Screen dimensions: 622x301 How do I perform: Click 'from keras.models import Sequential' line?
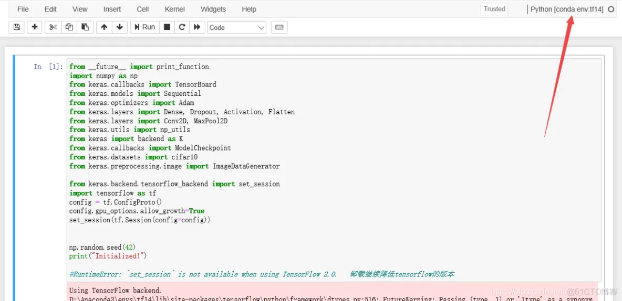[135, 93]
